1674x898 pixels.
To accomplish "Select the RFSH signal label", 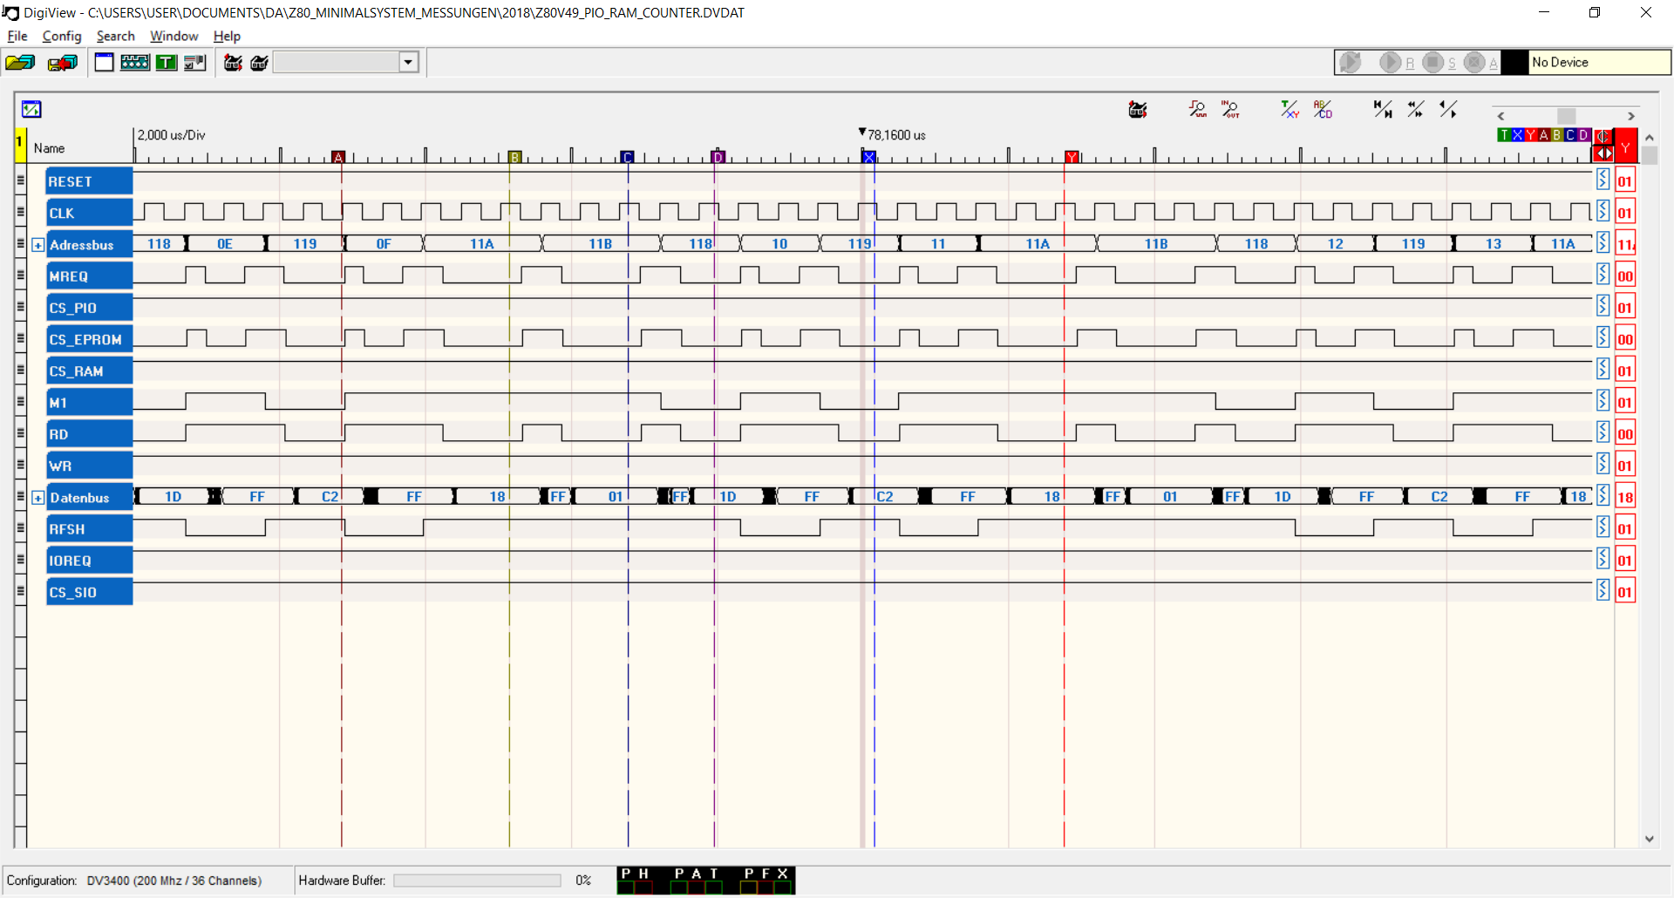I will [89, 529].
